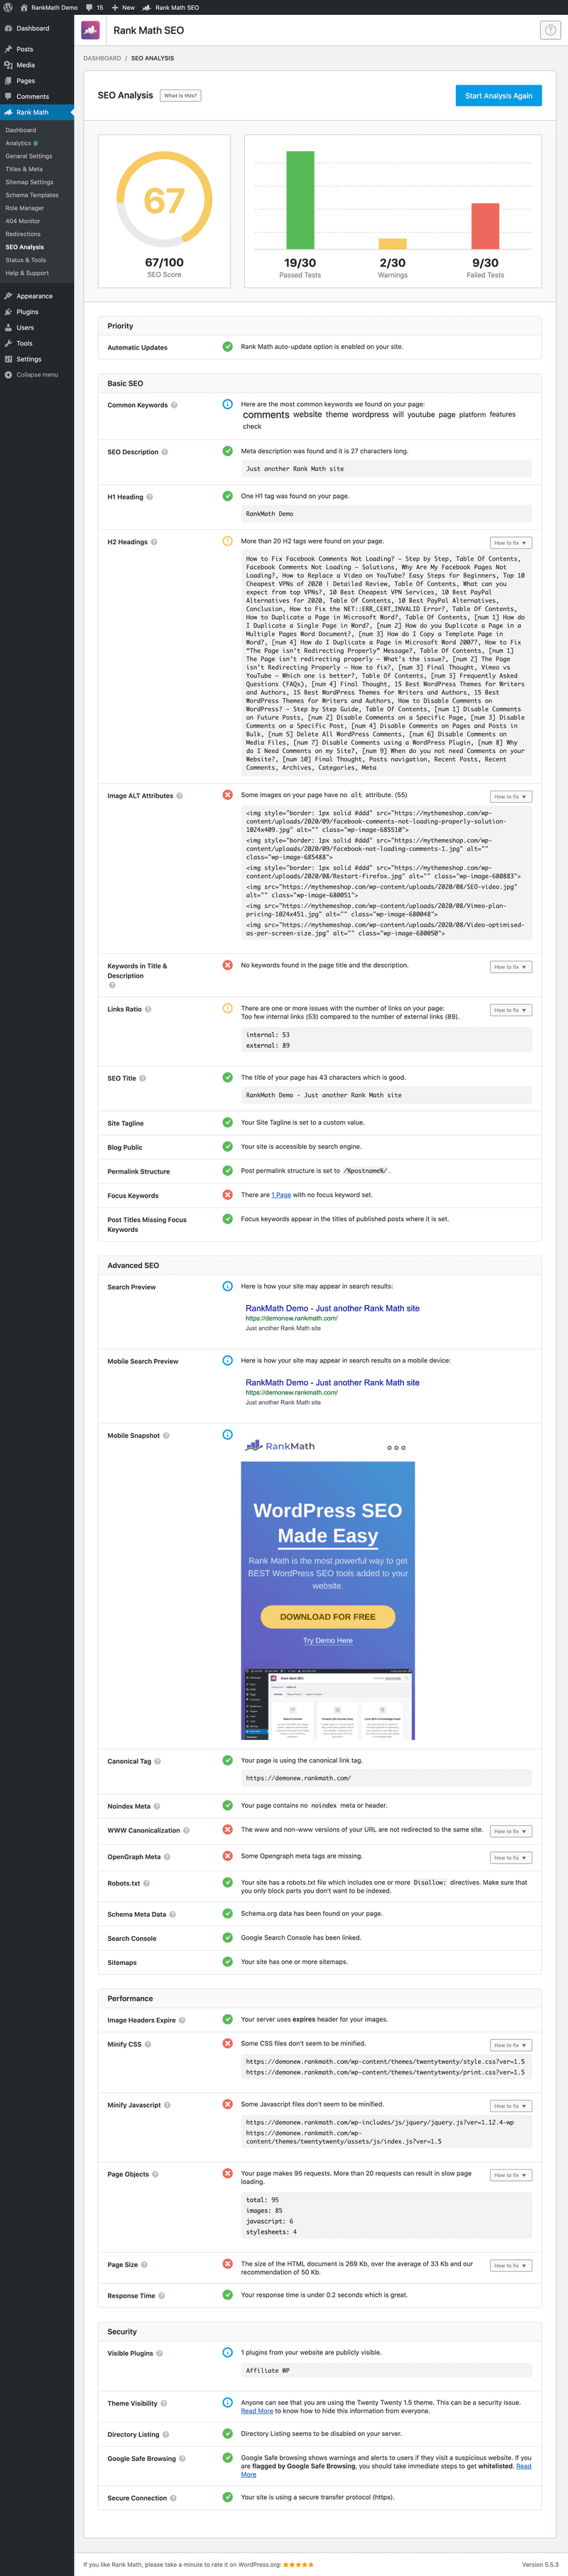Show help tooltip for Theme Visibility
This screenshot has width=568, height=2576.
[164, 2403]
